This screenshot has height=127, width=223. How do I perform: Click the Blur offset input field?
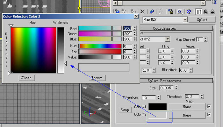tap(184, 70)
